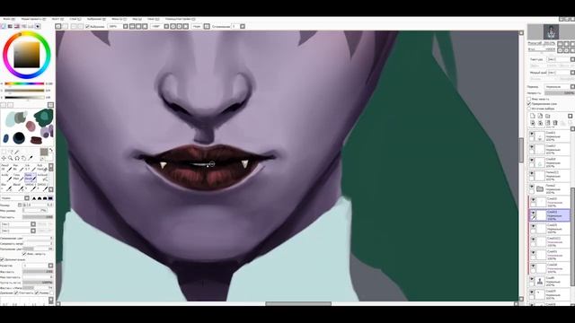Select the move tool
This screenshot has width=575, height=323.
click(4, 158)
